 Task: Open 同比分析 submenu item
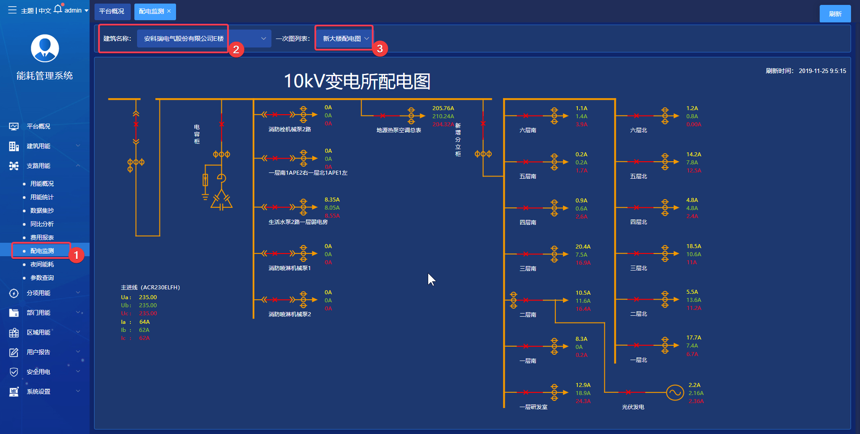click(42, 224)
